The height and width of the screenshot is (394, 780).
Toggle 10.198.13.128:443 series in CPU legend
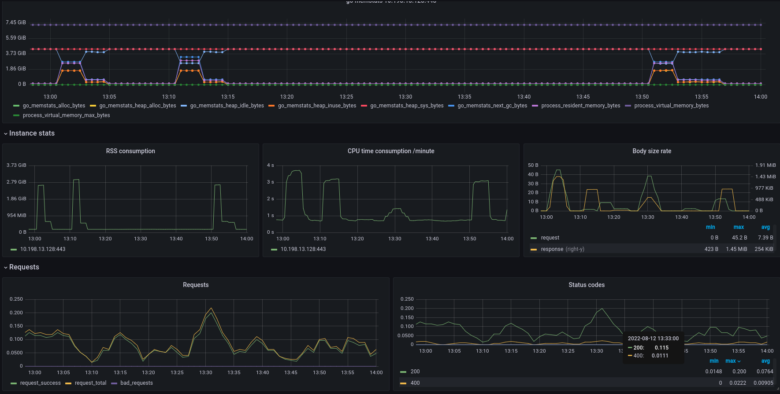(x=303, y=249)
